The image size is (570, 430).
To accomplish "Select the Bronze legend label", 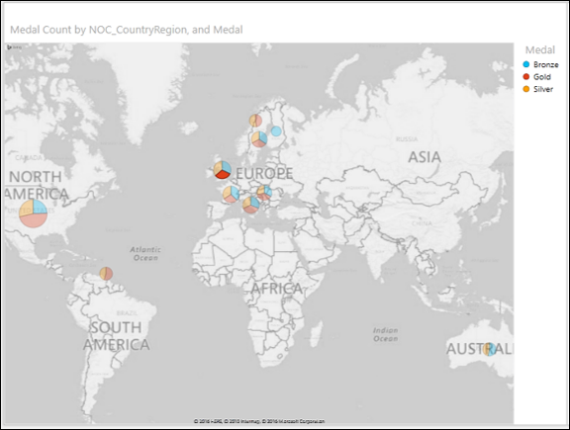I will 546,64.
